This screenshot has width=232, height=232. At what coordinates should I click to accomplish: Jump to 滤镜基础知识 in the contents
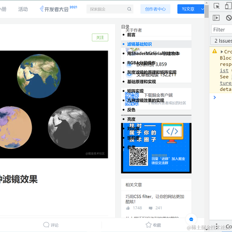tap(140, 44)
